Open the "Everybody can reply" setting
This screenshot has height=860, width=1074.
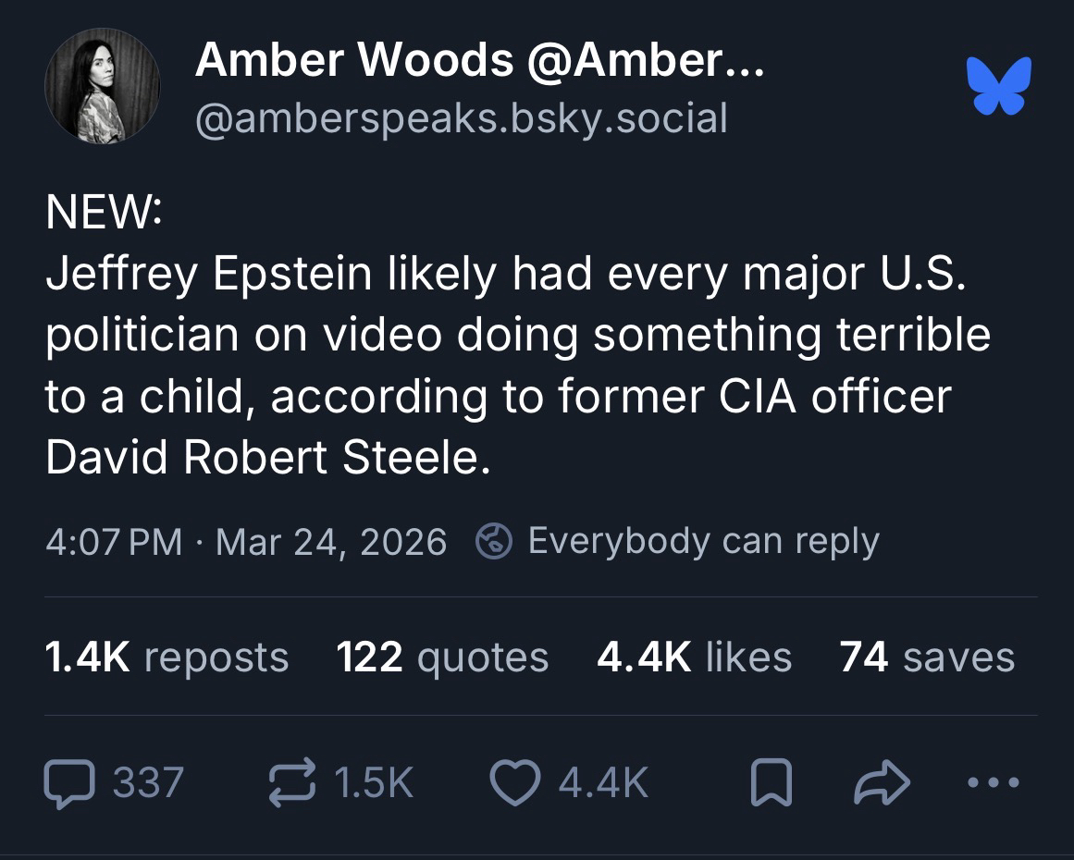pos(703,541)
